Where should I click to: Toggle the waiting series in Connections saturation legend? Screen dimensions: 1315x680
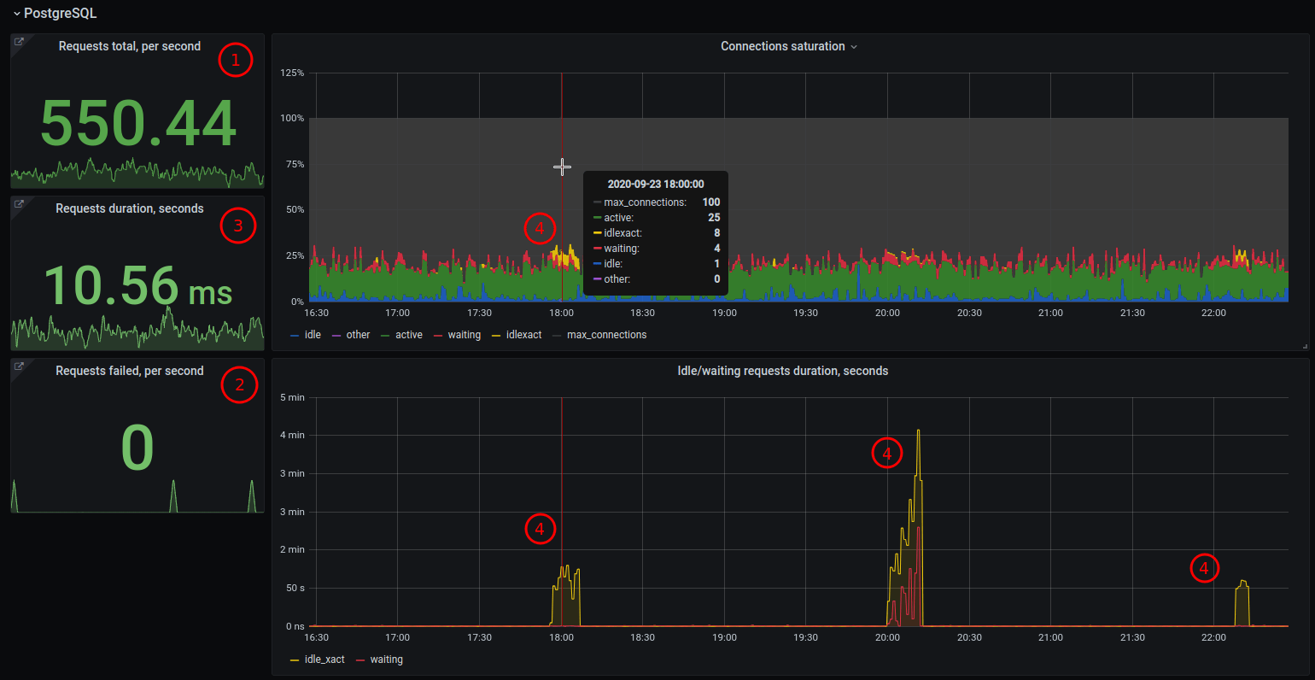(x=464, y=335)
